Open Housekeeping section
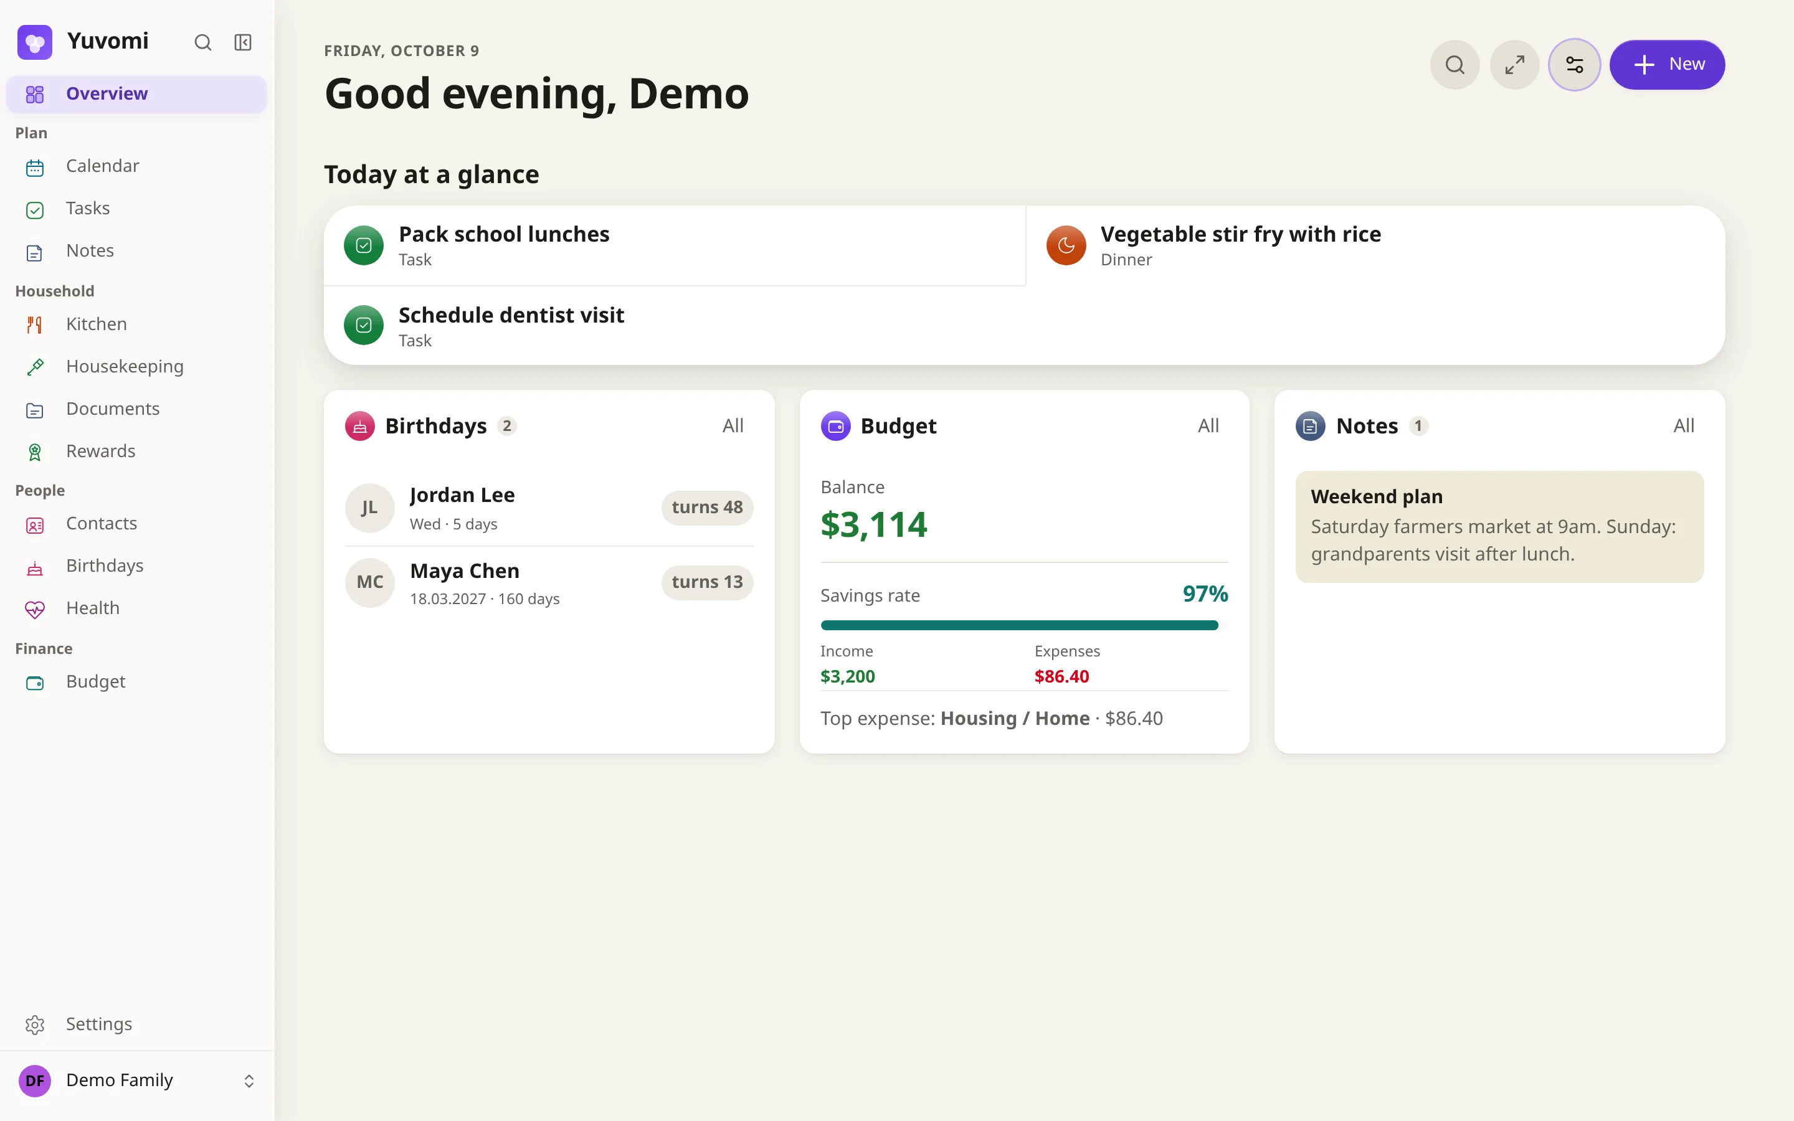Screen dimensions: 1794x1121 click(x=136, y=366)
